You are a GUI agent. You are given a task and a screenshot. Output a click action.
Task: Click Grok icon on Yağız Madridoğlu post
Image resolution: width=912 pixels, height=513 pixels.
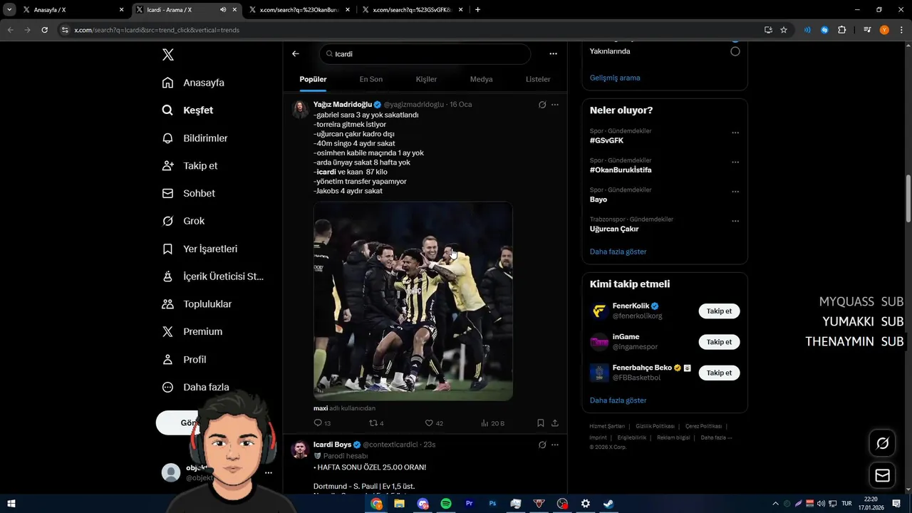tap(542, 105)
